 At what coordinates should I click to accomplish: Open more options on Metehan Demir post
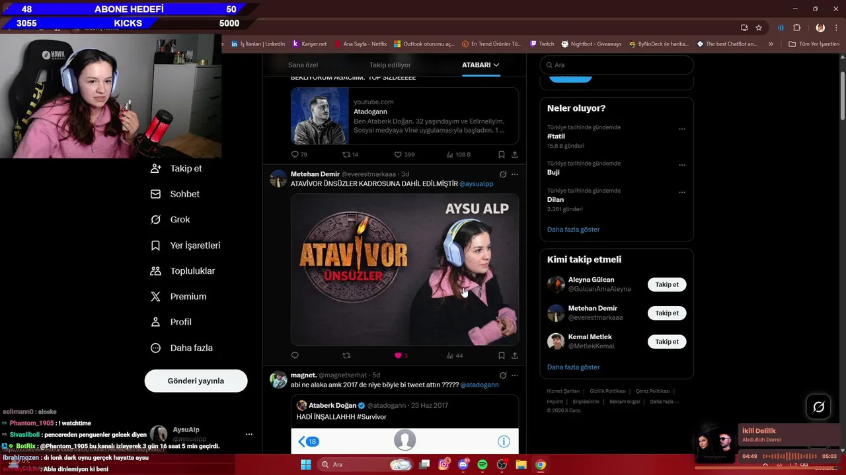tap(515, 174)
